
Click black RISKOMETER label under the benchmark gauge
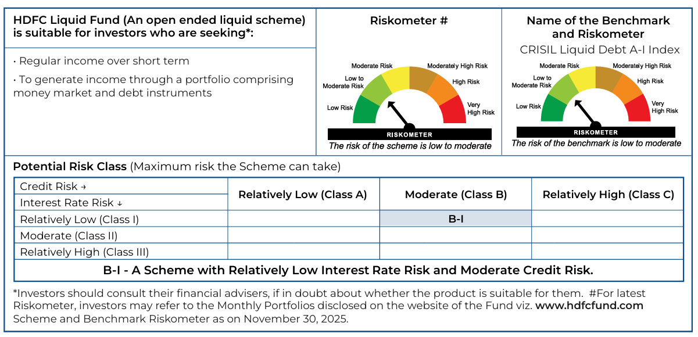596,132
